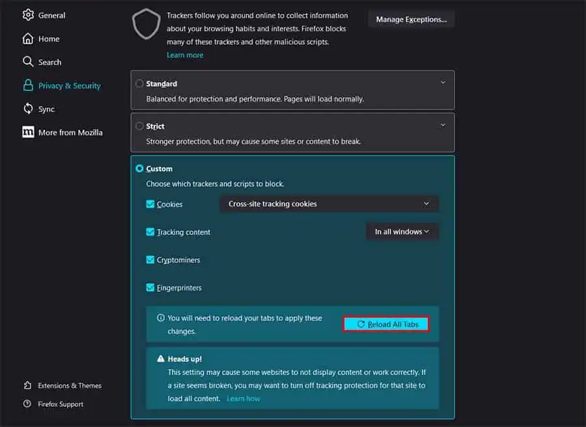
Task: Click the Extensions & Themes puzzle icon
Action: click(27, 385)
